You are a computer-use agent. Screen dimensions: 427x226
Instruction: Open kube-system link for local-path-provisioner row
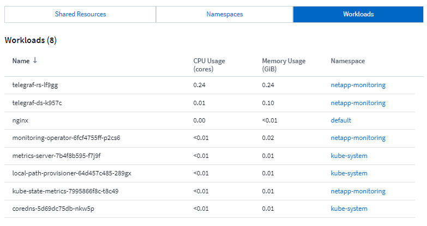click(x=349, y=173)
